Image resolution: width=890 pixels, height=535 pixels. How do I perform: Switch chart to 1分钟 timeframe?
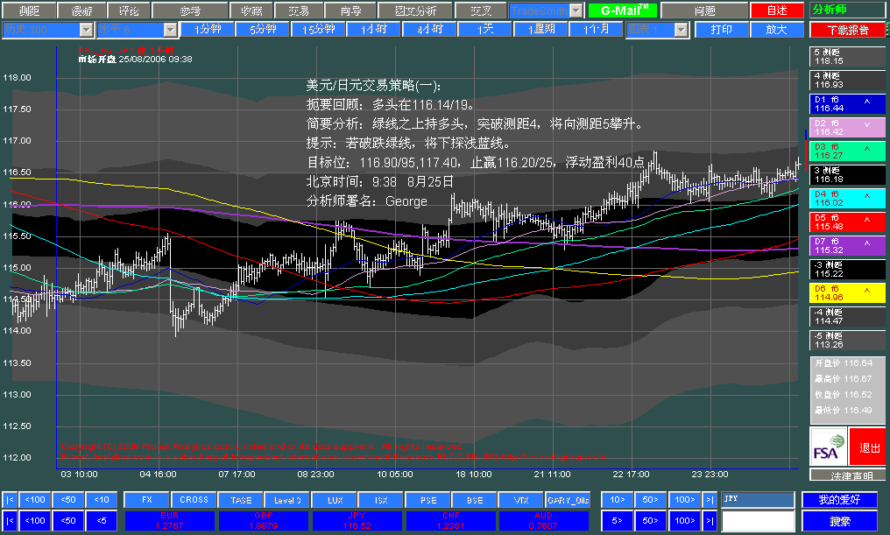[x=208, y=29]
